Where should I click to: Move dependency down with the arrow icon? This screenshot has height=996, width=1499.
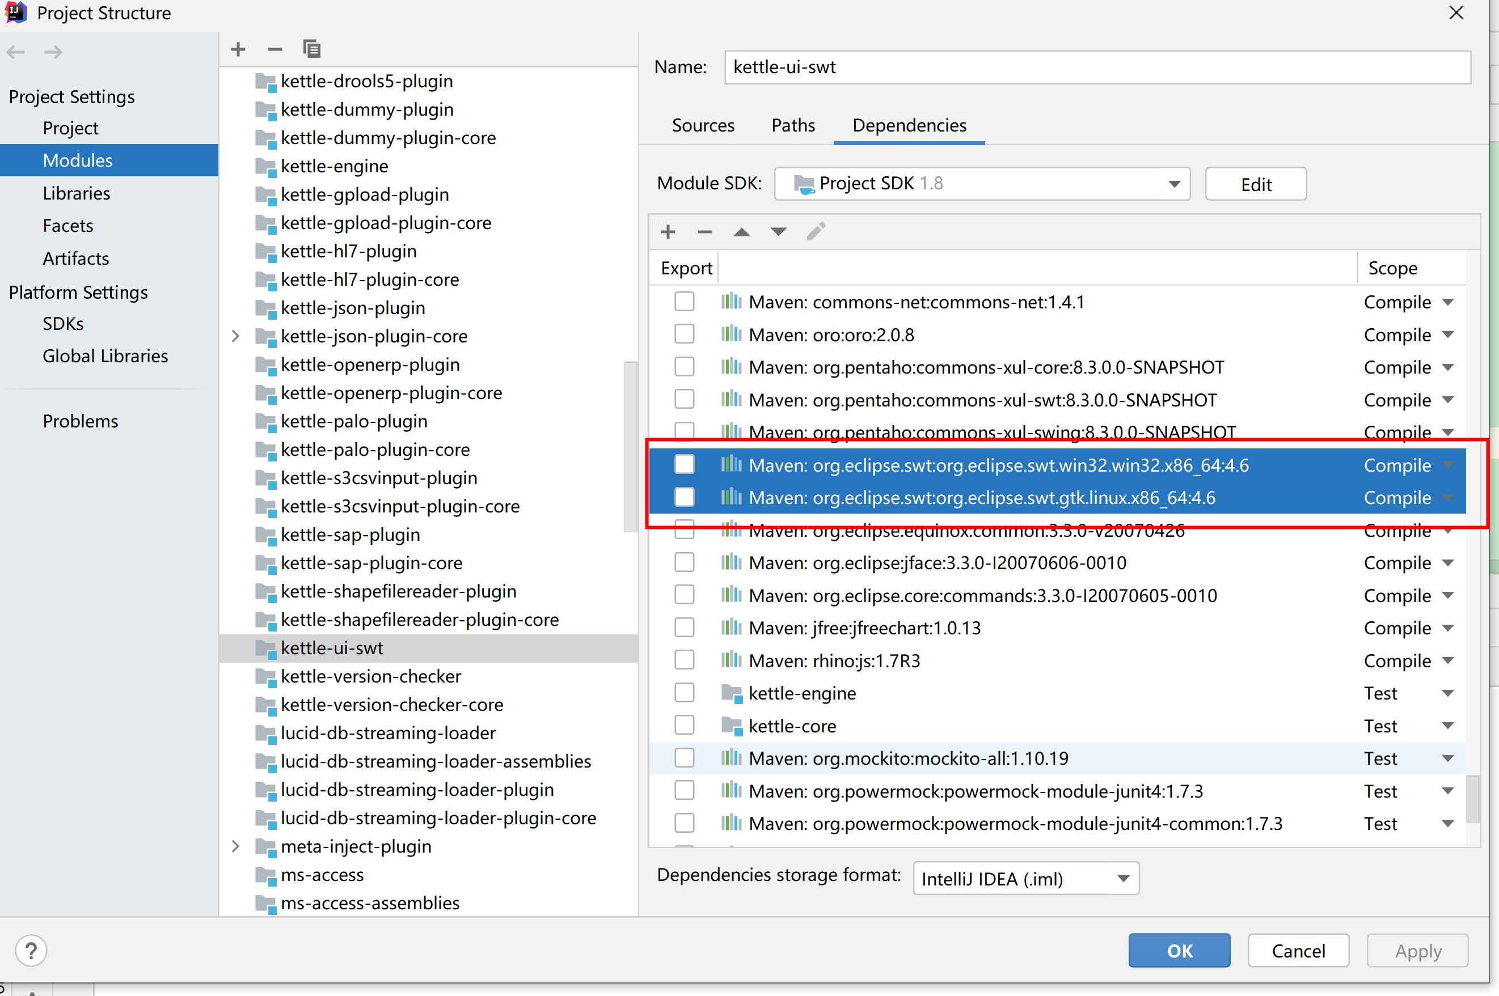778,232
